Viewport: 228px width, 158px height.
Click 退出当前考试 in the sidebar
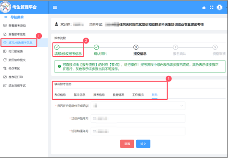(x=14, y=86)
